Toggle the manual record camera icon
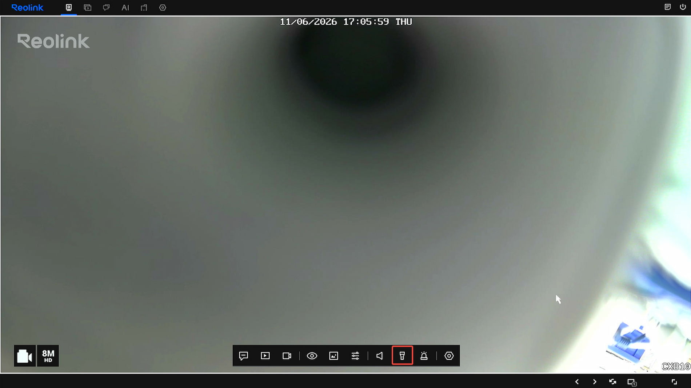 click(x=25, y=356)
